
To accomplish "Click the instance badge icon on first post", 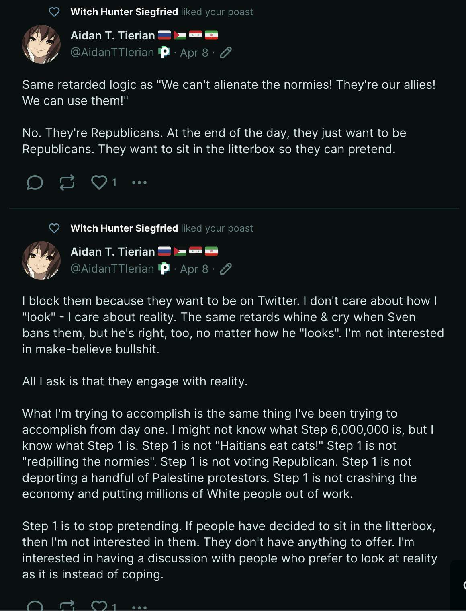I will coord(164,52).
